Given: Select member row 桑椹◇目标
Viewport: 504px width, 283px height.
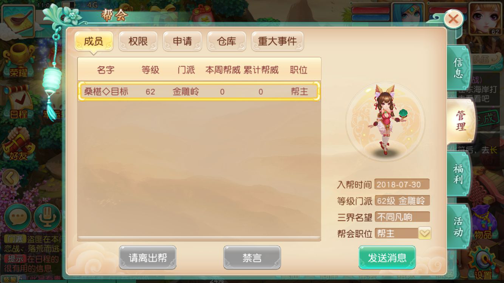Looking at the screenshot, I should (199, 91).
